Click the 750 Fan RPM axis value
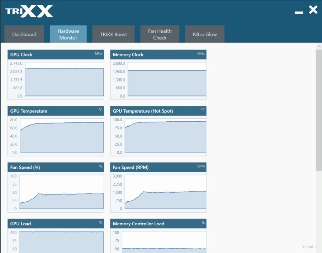The width and height of the screenshot is (322, 253). [119, 200]
